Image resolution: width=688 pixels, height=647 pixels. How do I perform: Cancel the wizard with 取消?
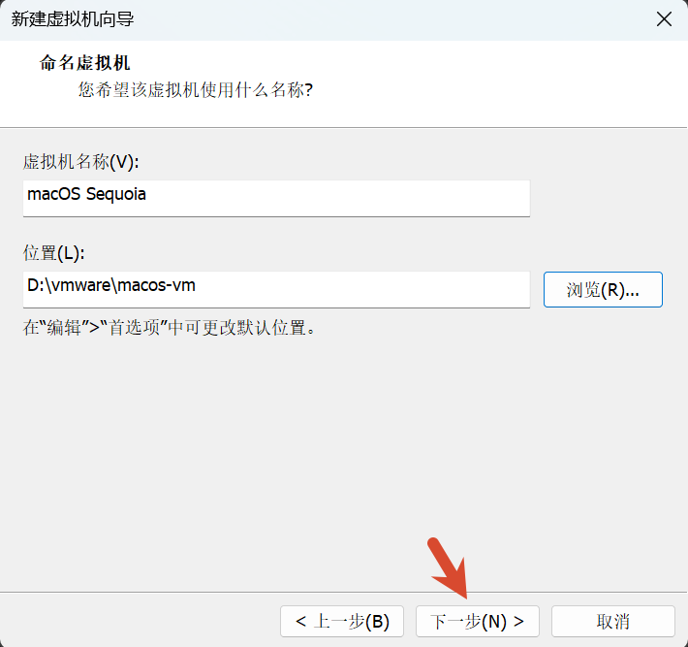point(613,621)
